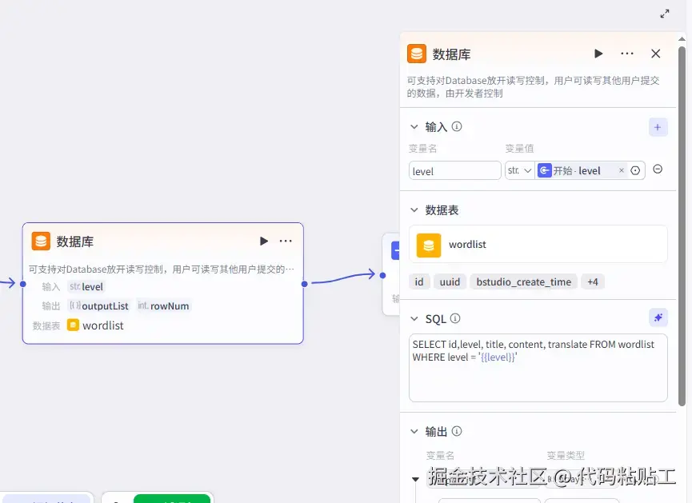Open the str type dropdown
This screenshot has height=503, width=692.
[519, 171]
